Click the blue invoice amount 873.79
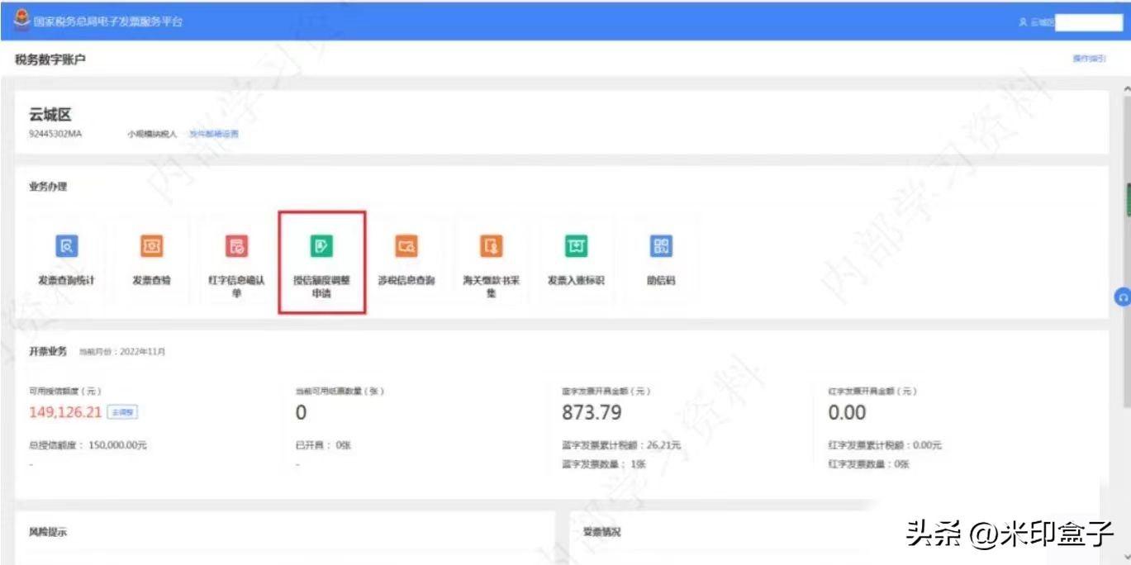The height and width of the screenshot is (565, 1131). (592, 412)
